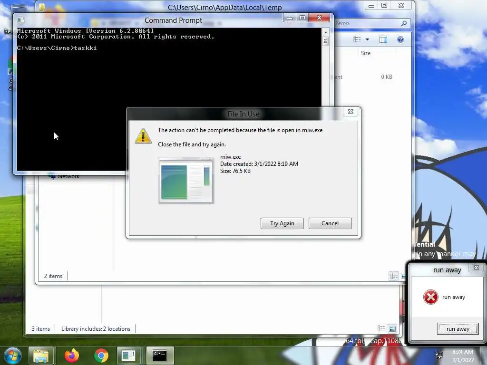487x365 pixels.
Task: Click the Command Prompt system menu icon
Action: pyautogui.click(x=21, y=20)
